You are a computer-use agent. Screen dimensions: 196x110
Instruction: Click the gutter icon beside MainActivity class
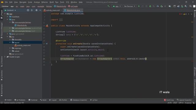pyautogui.click(x=47, y=26)
